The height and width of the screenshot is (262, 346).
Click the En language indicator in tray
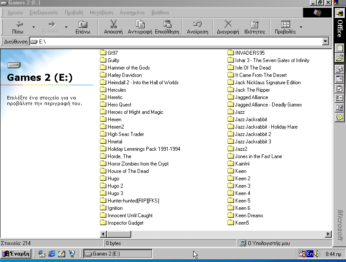[310, 254]
